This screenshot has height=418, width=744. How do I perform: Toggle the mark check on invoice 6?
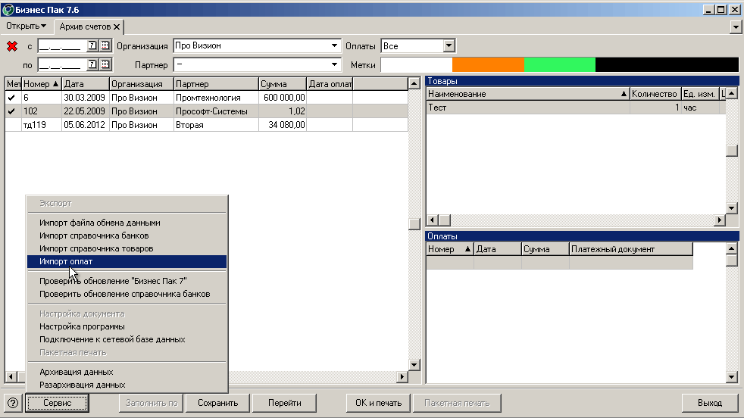coord(12,98)
